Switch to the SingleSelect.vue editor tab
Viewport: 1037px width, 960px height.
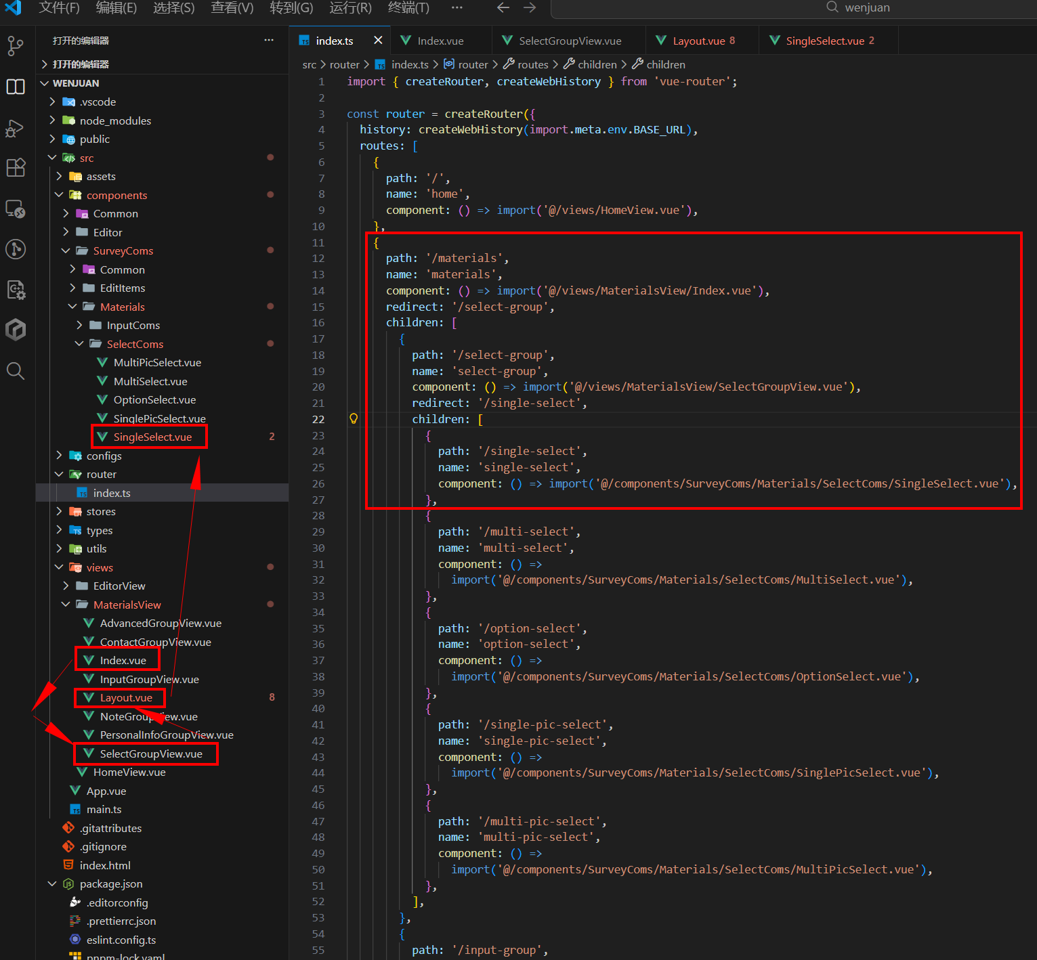pyautogui.click(x=828, y=41)
